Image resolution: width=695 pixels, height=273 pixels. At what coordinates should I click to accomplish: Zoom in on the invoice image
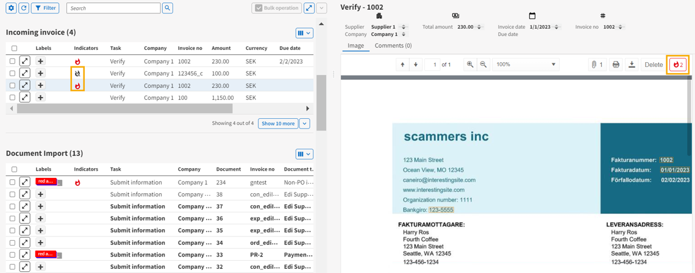[469, 65]
